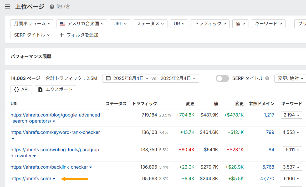The image size is (306, 187).
Task: Expand the keywords dropdown showing 2,194
Action: pyautogui.click(x=291, y=115)
